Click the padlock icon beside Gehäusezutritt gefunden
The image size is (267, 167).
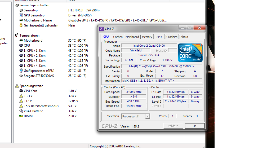point(21,25)
